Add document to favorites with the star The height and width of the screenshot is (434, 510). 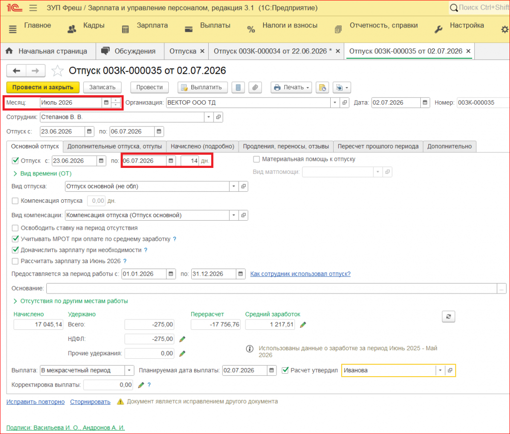coord(57,71)
